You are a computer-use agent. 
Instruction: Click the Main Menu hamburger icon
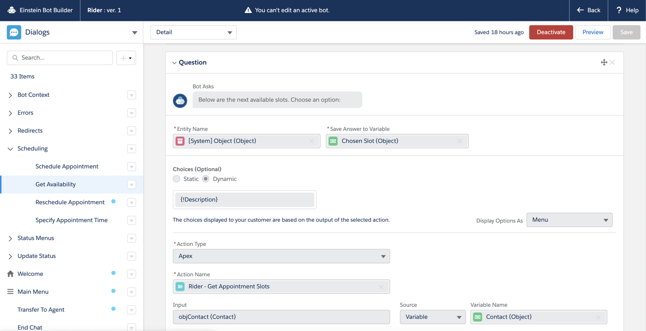(x=10, y=291)
